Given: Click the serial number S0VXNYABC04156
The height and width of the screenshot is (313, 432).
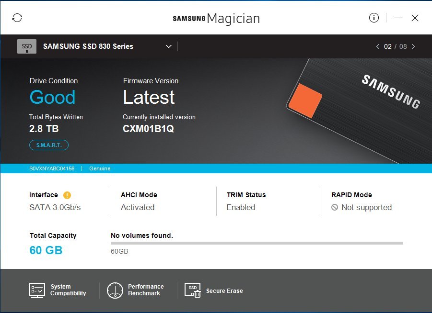Looking at the screenshot, I should 52,168.
